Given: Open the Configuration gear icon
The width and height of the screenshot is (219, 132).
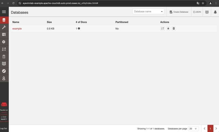Looking at the screenshot, I should (4, 42).
